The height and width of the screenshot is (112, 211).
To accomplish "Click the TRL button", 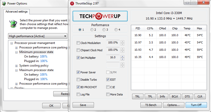I will [x=138, y=96].
